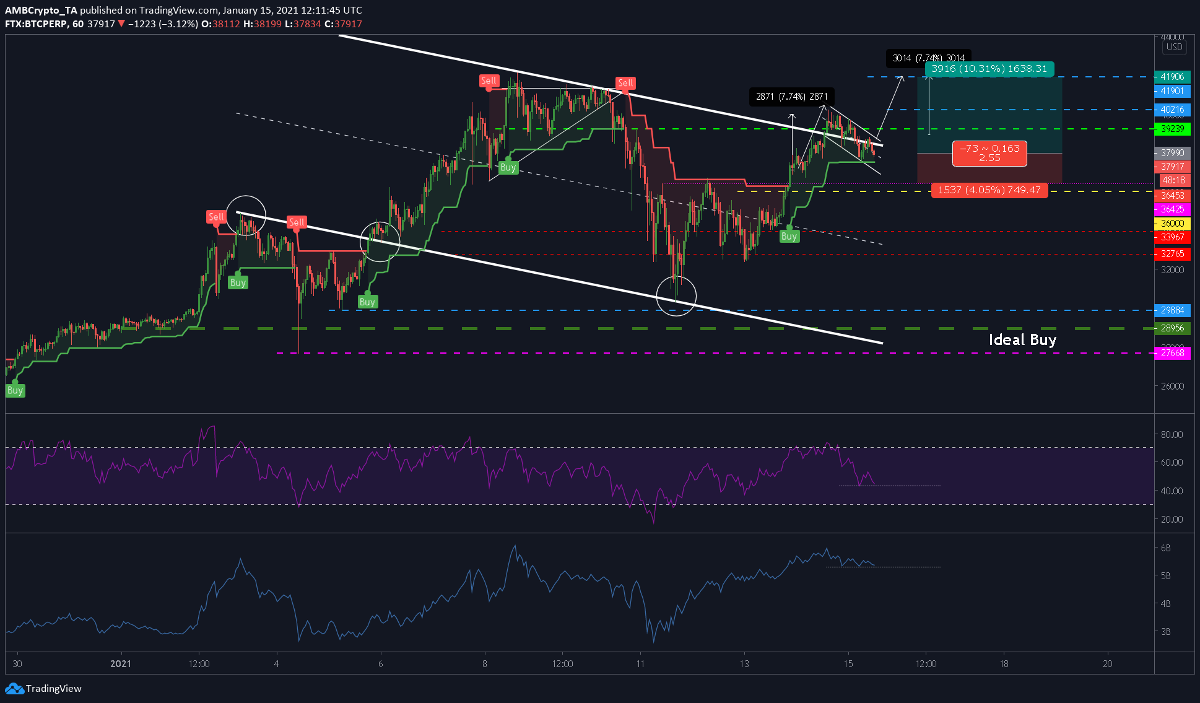Click the '3916 (10.31%) 1638.31' target label
The image size is (1200, 703).
click(x=989, y=69)
